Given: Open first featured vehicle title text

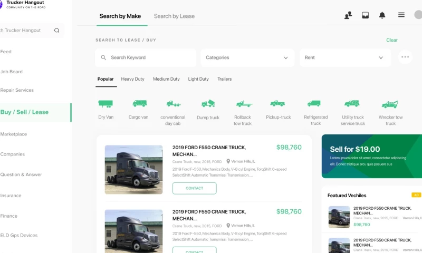Looking at the screenshot, I should [382, 210].
